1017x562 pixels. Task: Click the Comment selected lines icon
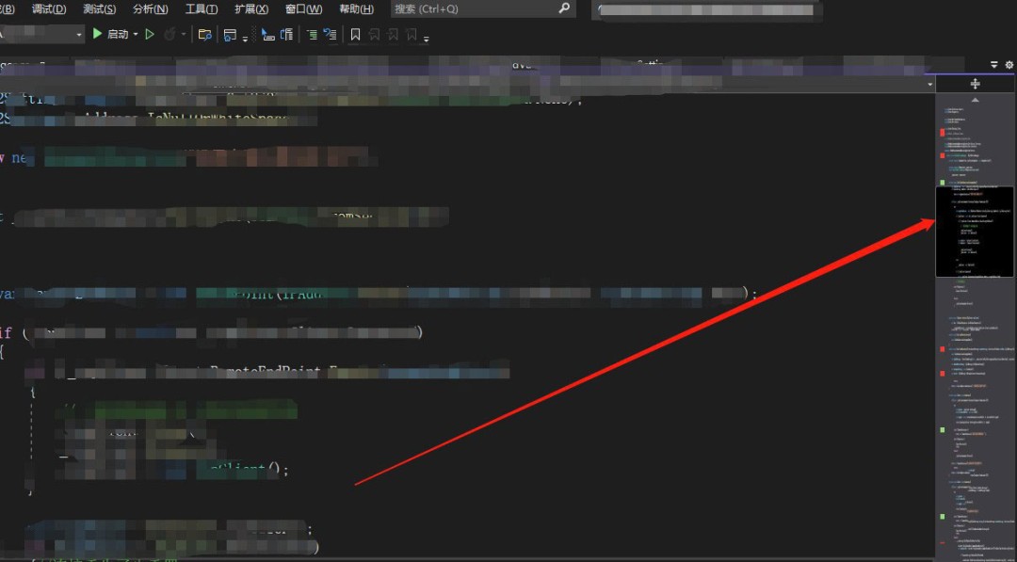tap(311, 35)
